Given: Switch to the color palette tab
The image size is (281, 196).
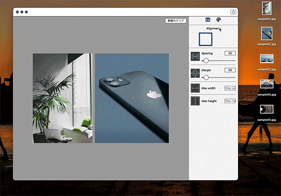Looking at the screenshot, I should point(218,20).
